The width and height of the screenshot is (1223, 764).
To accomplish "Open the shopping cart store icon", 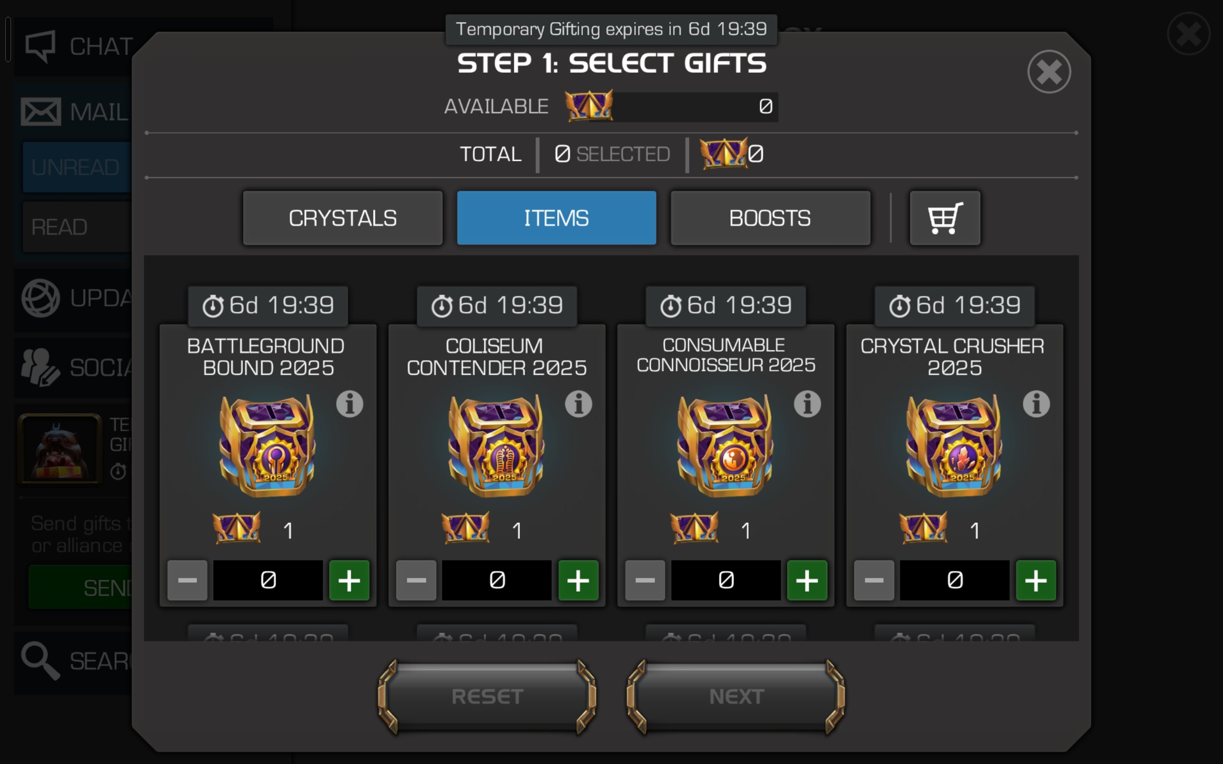I will [944, 218].
